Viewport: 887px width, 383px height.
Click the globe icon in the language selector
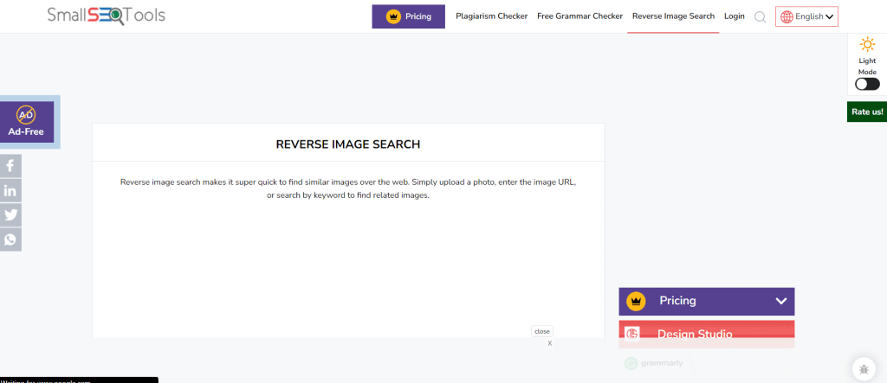tap(787, 17)
